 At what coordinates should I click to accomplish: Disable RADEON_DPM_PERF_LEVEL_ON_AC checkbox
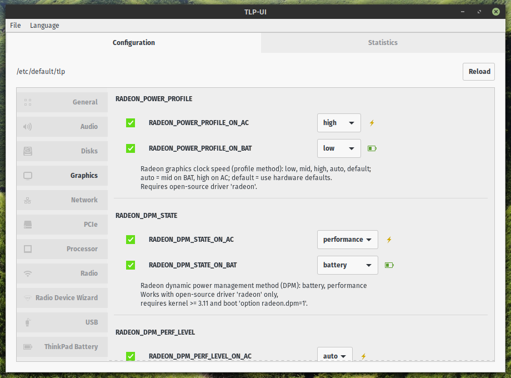pyautogui.click(x=131, y=356)
